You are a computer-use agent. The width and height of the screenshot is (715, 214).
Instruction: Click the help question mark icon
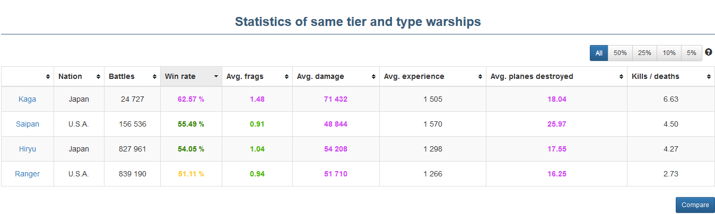(x=708, y=52)
